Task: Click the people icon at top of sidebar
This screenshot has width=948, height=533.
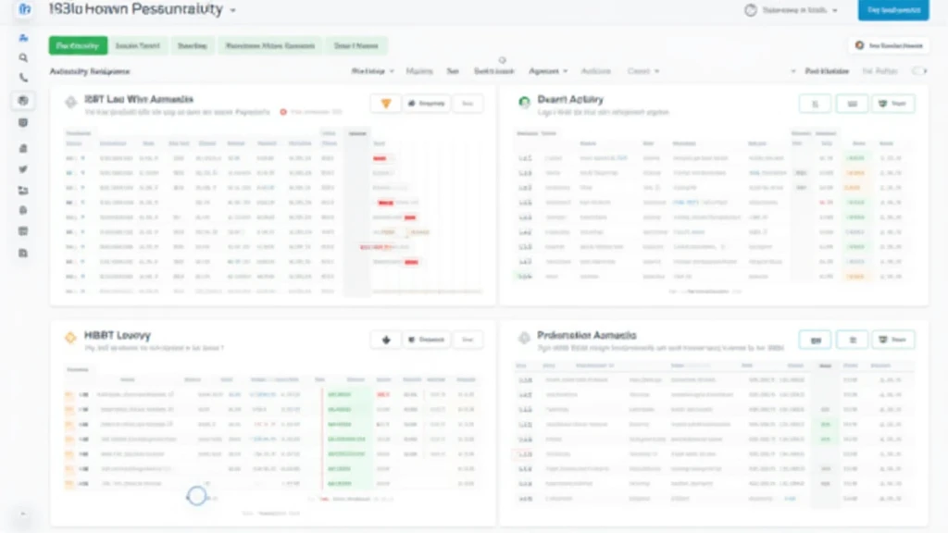Action: (x=23, y=37)
